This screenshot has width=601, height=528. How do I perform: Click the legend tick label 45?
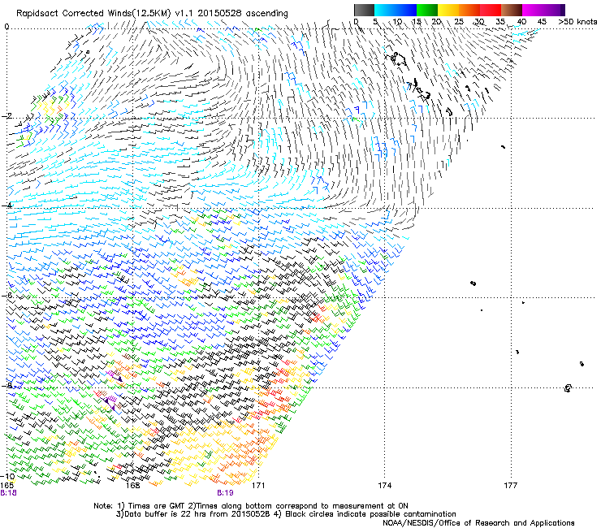click(542, 22)
